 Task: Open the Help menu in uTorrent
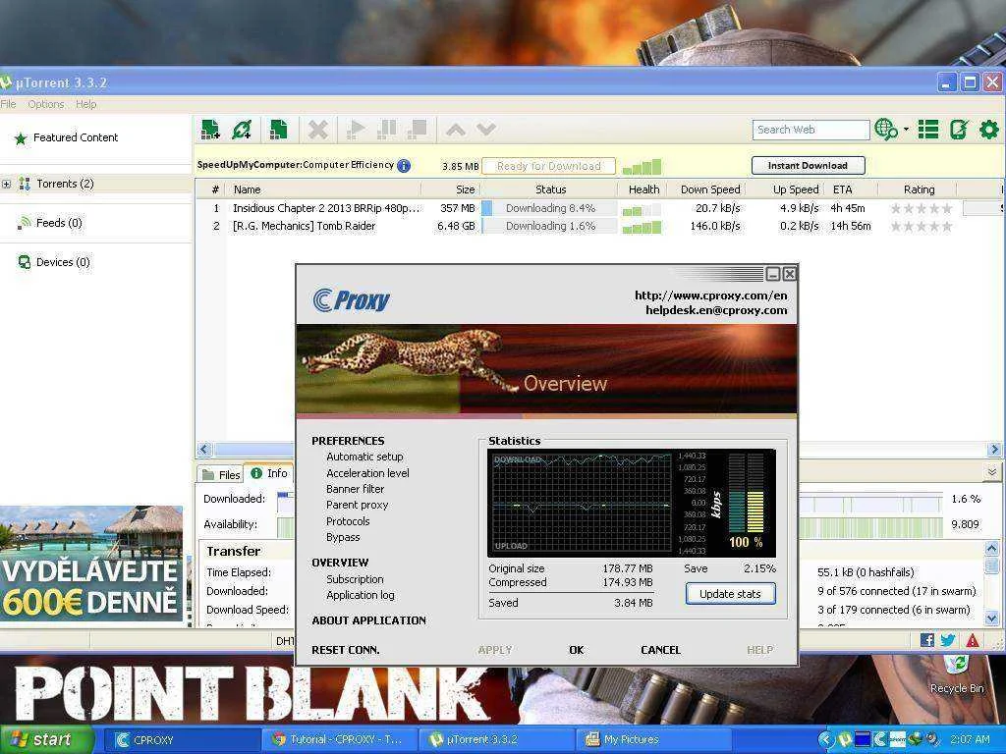pos(86,104)
